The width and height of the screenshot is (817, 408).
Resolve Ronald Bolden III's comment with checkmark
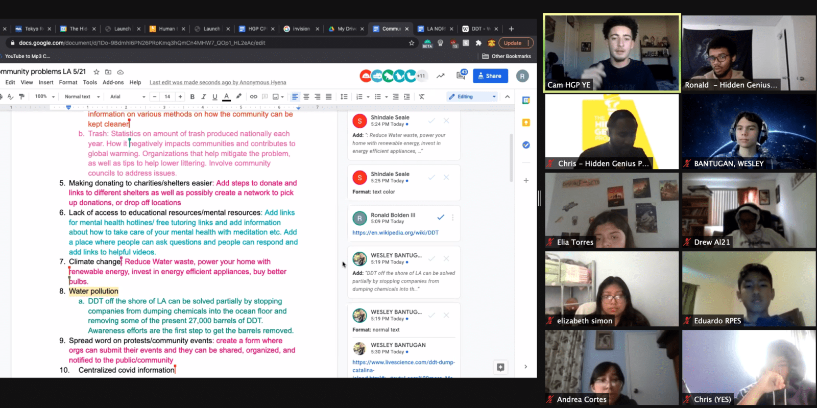coord(441,218)
